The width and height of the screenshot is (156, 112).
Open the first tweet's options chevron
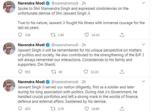click(143, 3)
